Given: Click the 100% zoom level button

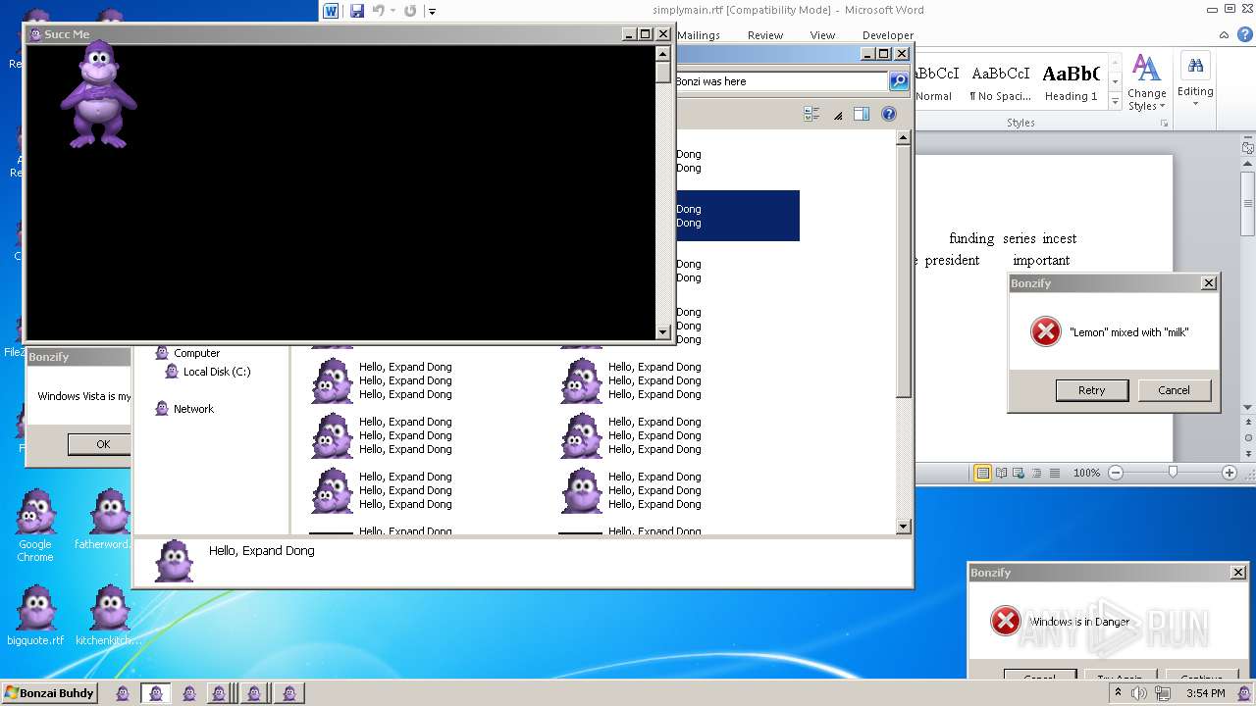Looking at the screenshot, I should click(1086, 473).
